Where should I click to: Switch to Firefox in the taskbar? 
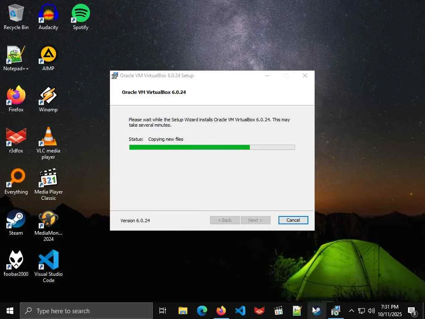click(x=221, y=311)
